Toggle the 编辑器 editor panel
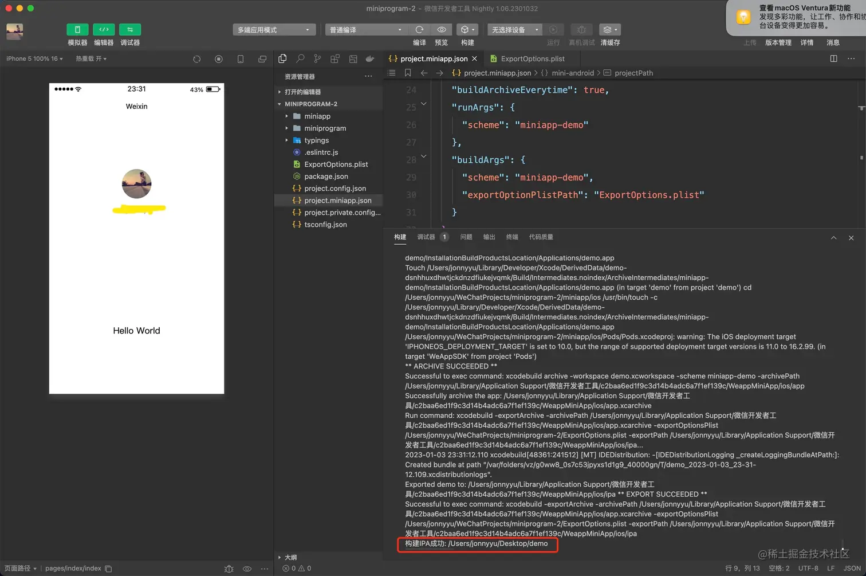The height and width of the screenshot is (576, 866). (x=104, y=30)
